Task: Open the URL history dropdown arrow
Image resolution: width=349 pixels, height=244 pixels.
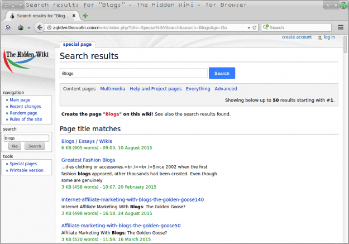Action: pos(249,28)
